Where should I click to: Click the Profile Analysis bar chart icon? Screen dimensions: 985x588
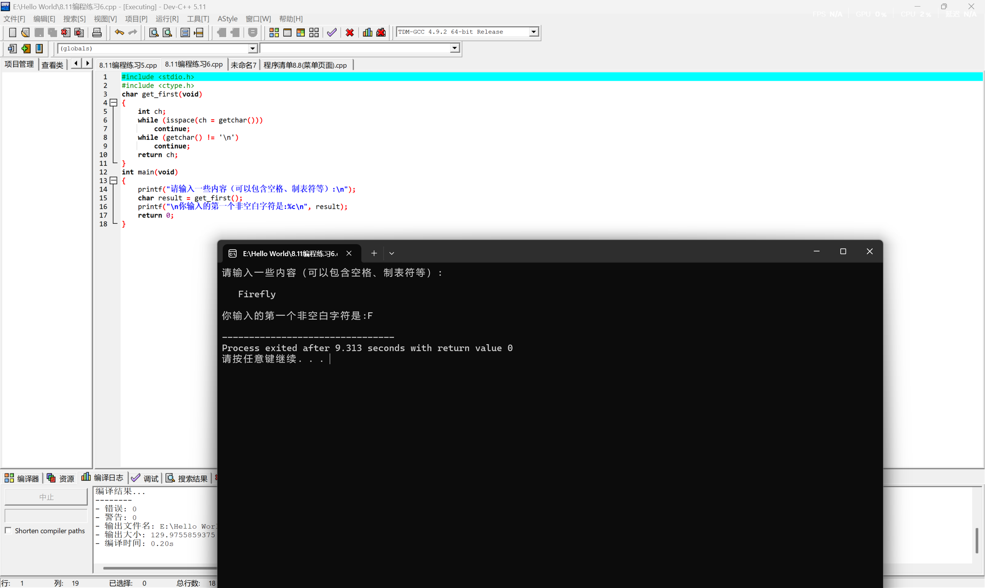[x=367, y=32]
